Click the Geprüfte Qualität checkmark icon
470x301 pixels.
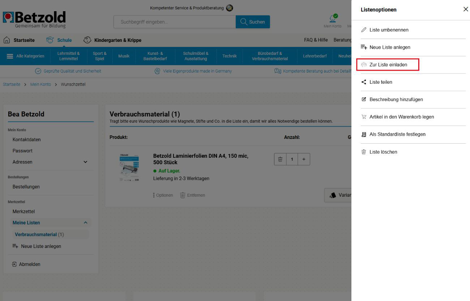(x=38, y=71)
